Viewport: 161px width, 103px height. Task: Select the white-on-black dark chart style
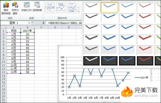point(91,61)
